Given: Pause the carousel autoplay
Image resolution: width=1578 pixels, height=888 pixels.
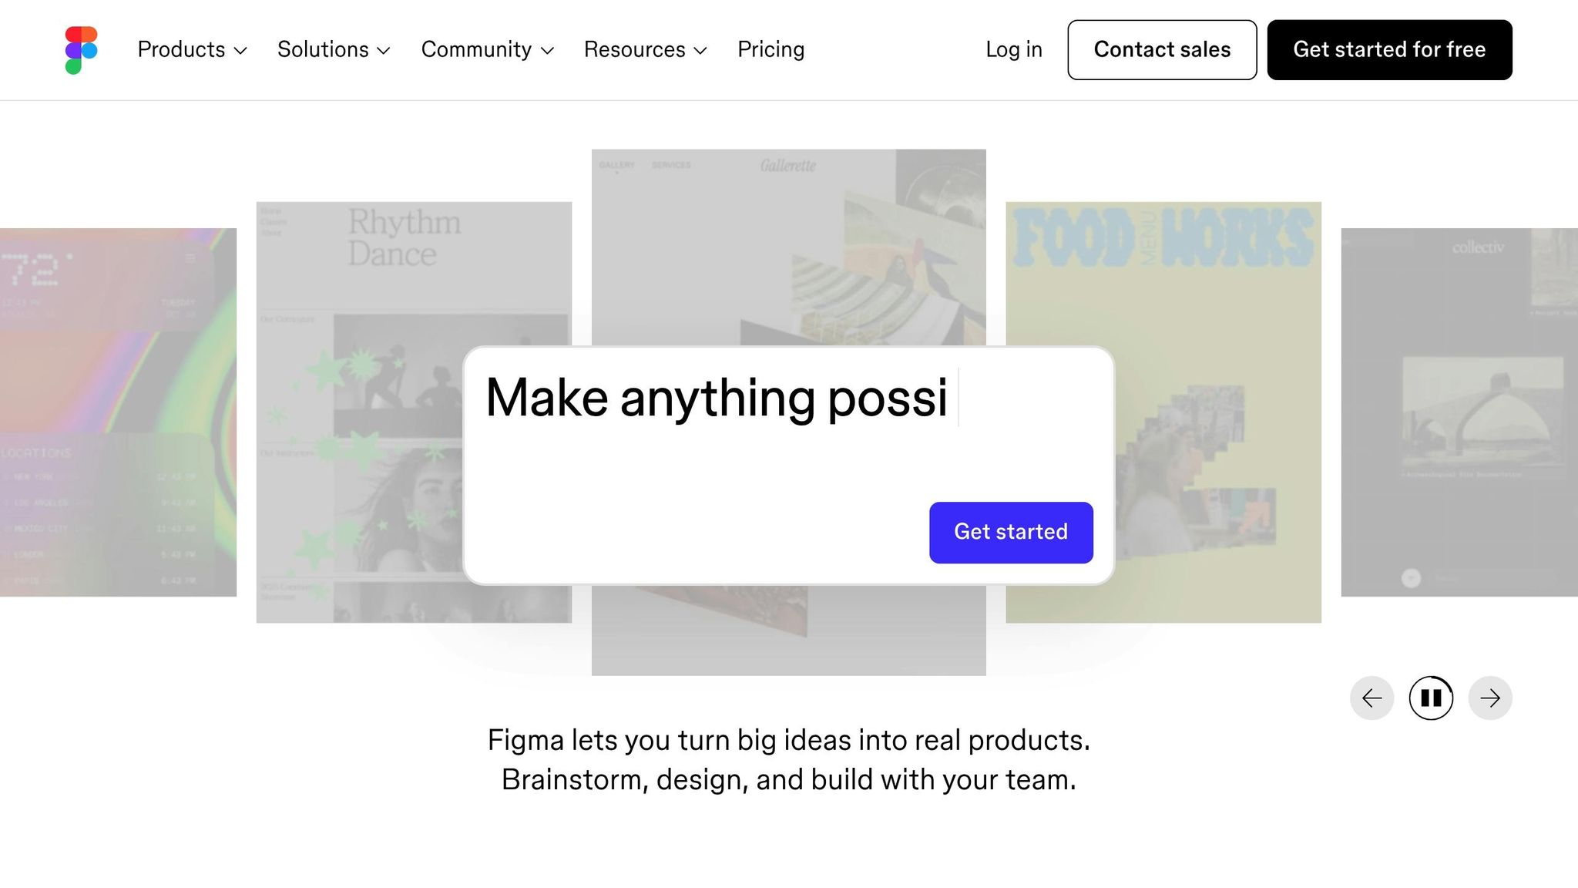Looking at the screenshot, I should 1431,698.
